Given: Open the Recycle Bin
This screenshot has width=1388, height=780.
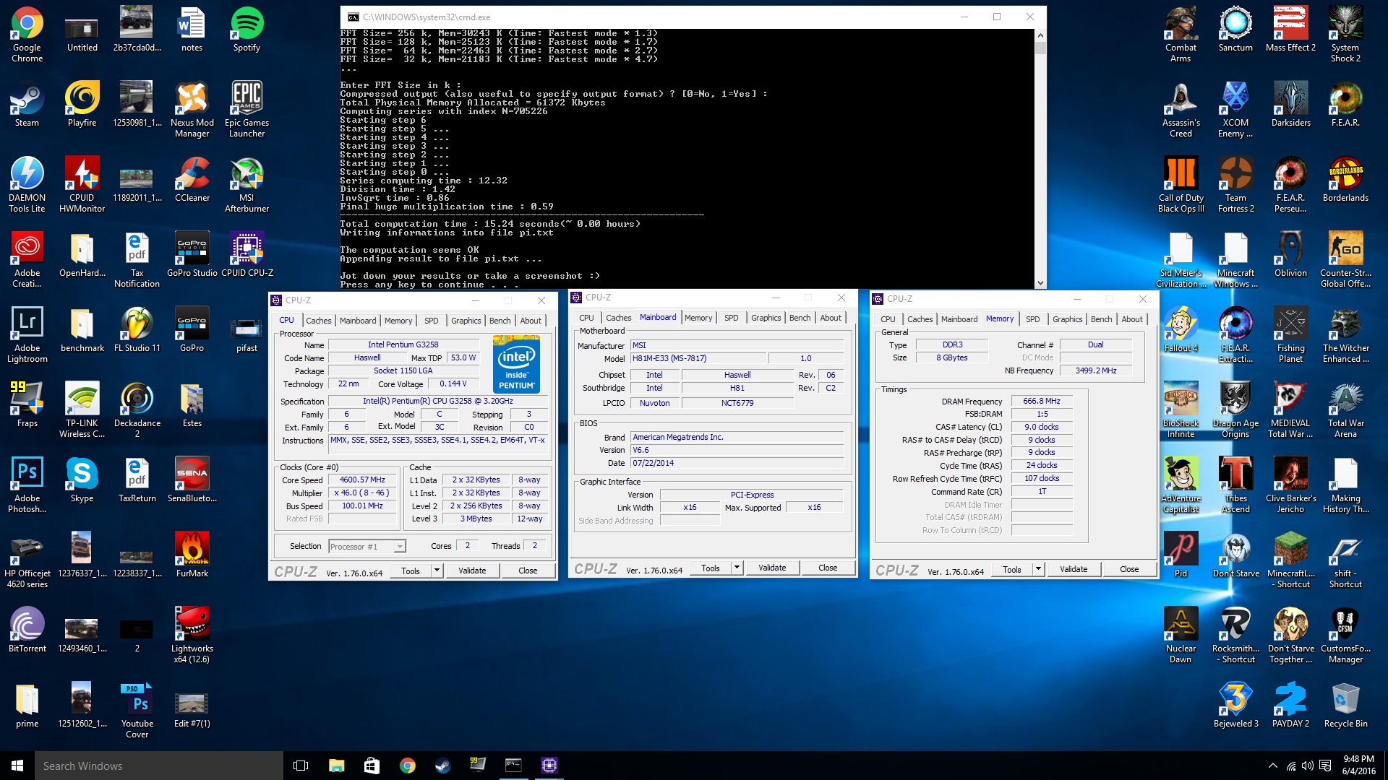Looking at the screenshot, I should point(1345,706).
